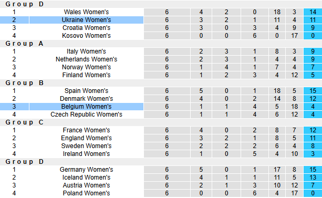Open the Netherlands Women's team page
Viewport: 322px width, 198px height.
[x=86, y=59]
